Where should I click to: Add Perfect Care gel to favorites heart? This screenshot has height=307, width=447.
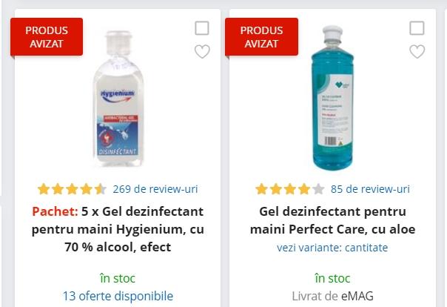(x=417, y=51)
